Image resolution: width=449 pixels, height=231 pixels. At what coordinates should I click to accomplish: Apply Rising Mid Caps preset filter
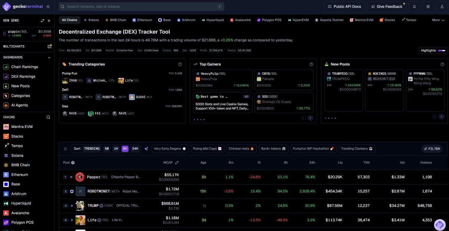[x=207, y=149]
